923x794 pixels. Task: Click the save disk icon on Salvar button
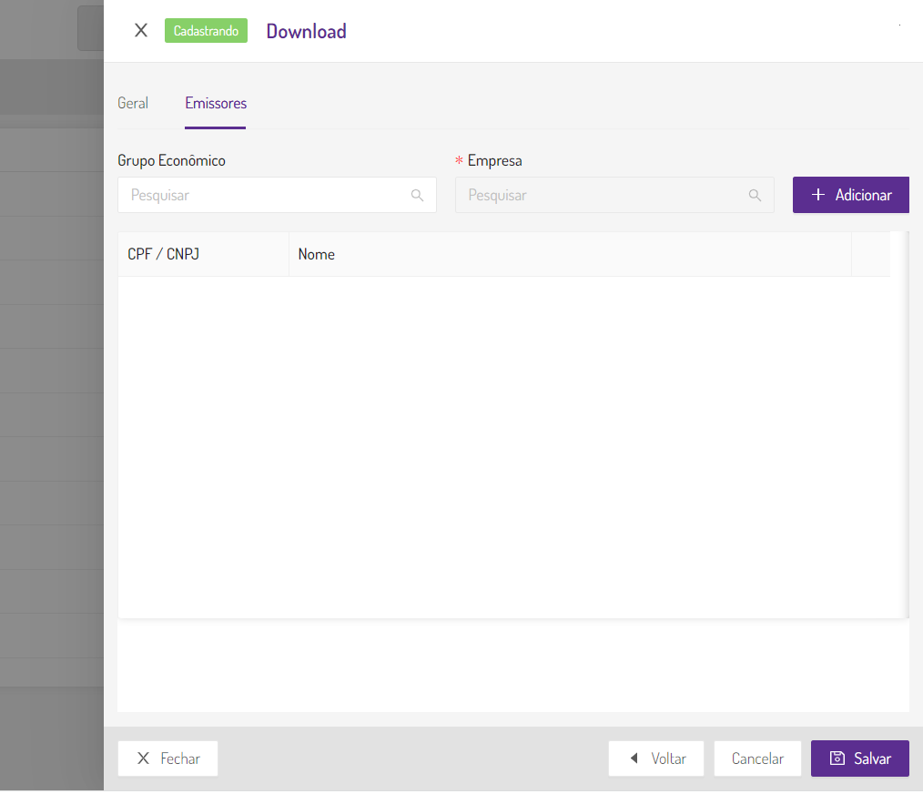(837, 758)
